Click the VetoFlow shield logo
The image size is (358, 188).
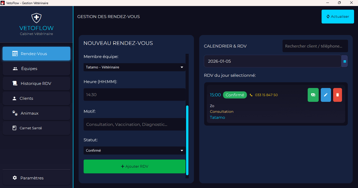tap(36, 18)
